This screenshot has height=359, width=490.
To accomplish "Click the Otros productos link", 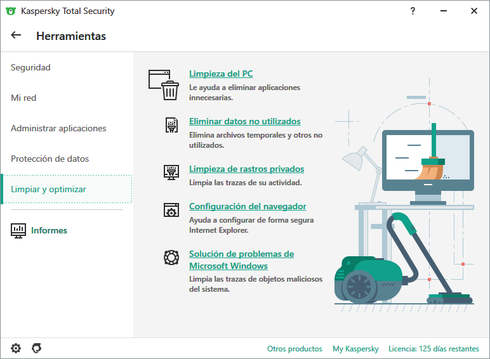I will [295, 349].
